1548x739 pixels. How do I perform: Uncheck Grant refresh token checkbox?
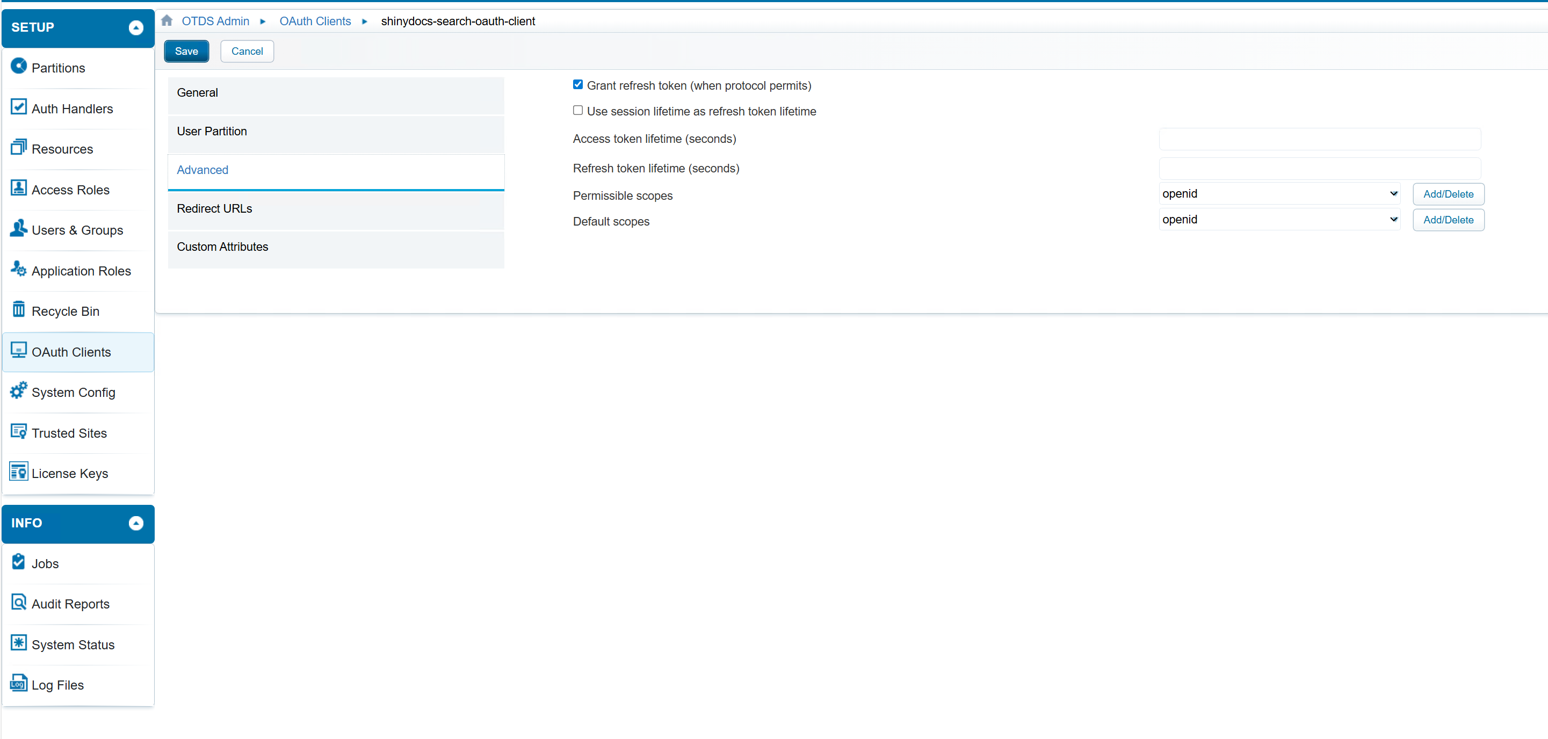577,85
